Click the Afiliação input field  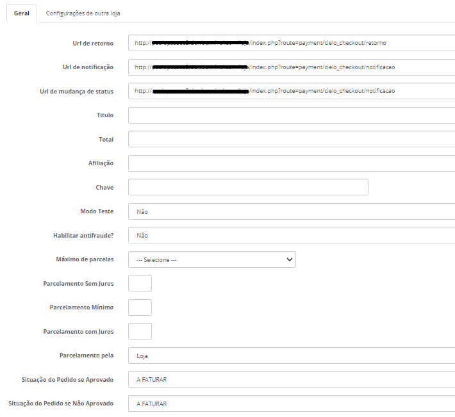[x=292, y=163]
